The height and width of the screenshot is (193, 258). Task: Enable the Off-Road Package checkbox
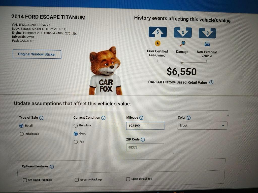pyautogui.click(x=25, y=180)
